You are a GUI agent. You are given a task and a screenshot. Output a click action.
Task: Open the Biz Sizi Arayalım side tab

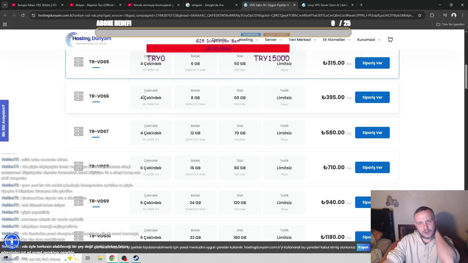click(x=4, y=121)
